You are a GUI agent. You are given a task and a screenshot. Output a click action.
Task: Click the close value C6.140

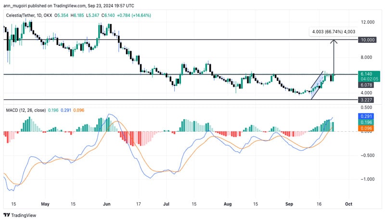pos(108,15)
